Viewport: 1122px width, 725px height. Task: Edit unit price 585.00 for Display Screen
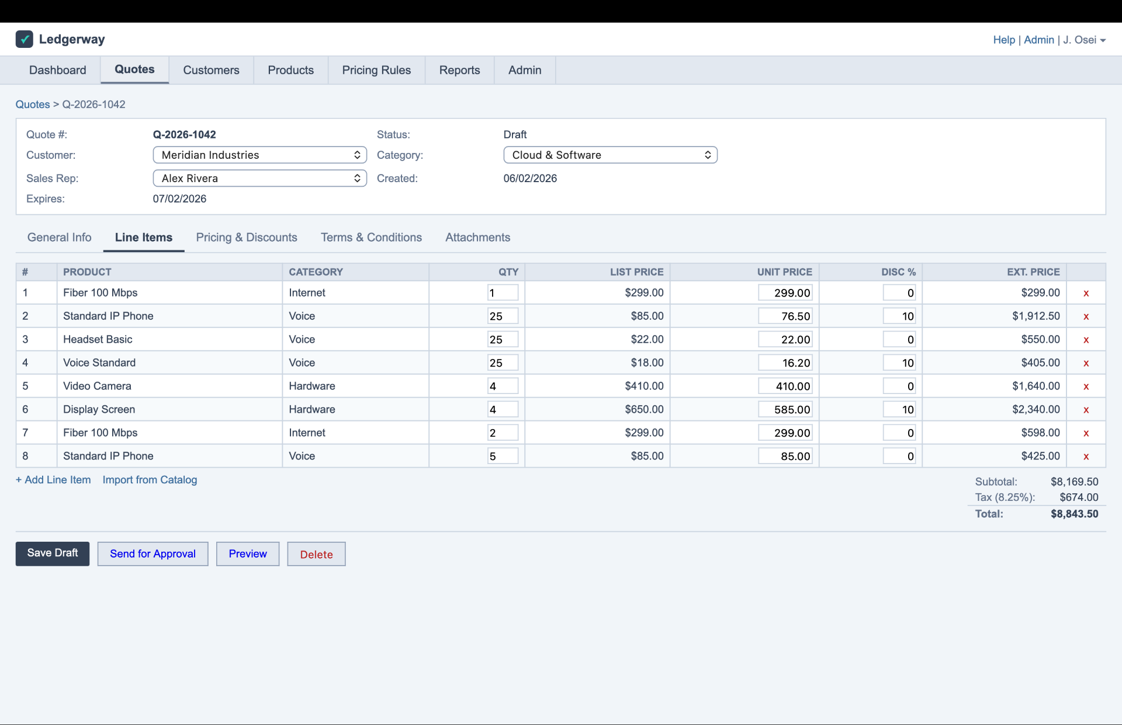785,410
